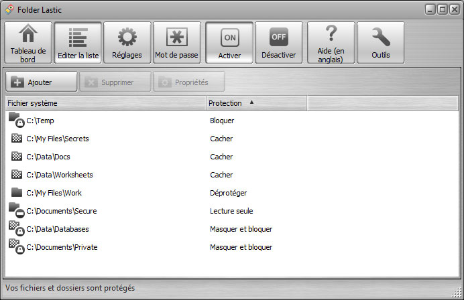Click the Propriétés button
464x300 pixels.
189,82
